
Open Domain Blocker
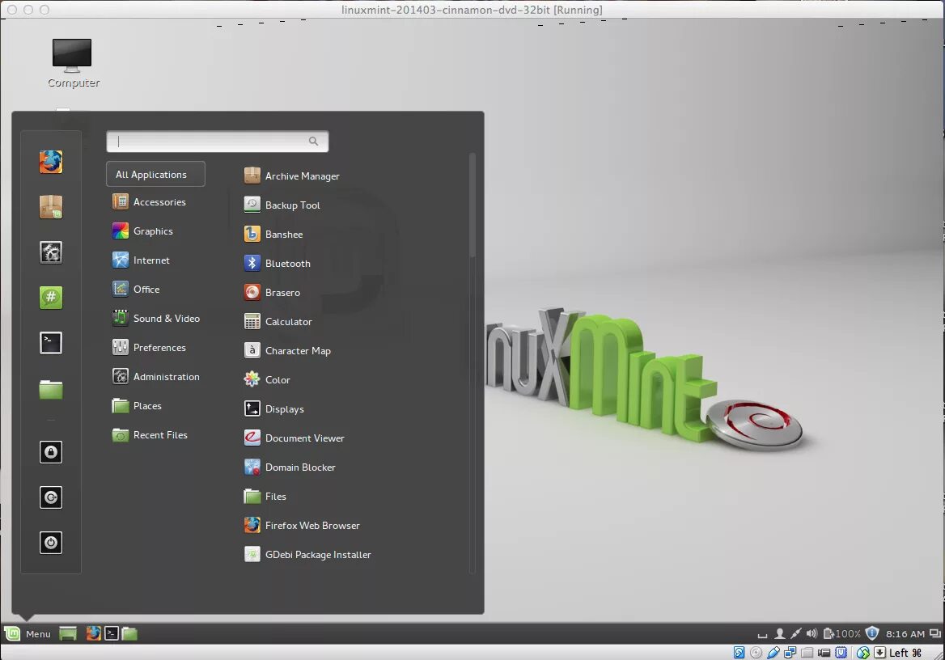[x=290, y=467]
